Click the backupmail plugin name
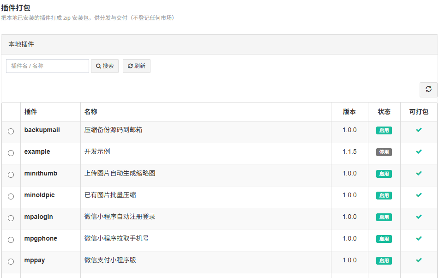Screen dimensions: 439x278 (x=42, y=130)
